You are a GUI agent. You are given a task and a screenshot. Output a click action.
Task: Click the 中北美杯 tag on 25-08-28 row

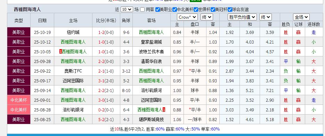[x=19, y=110]
